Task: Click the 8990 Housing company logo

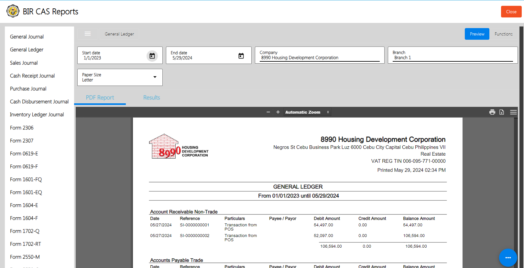Action: [179, 146]
